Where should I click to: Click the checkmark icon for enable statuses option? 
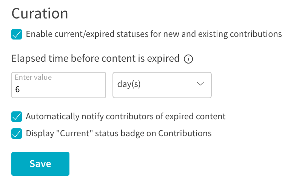[x=17, y=34]
